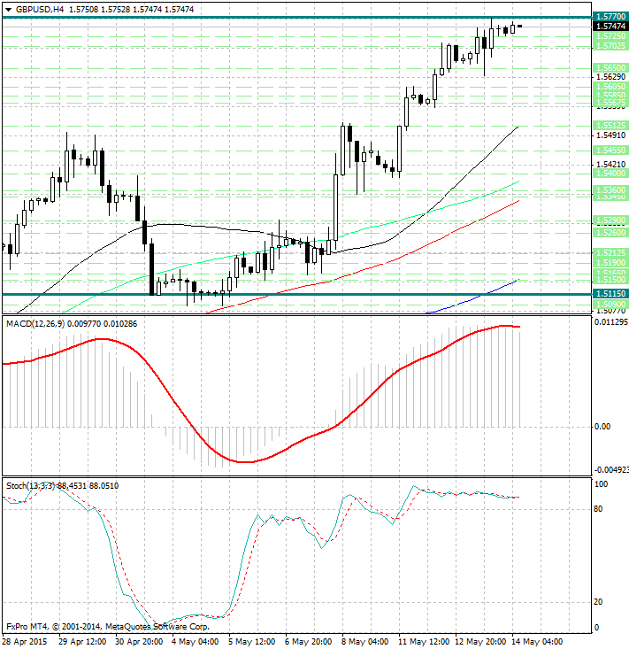This screenshot has width=629, height=649.
Task: Click the 1.52125 green level label
Action: click(610, 252)
